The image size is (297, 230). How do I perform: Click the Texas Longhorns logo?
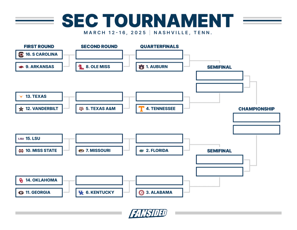coord(21,96)
